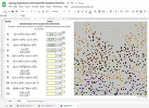Viewport: 149px width, 108px height.
Task: Switch to the KEY SIMPLIFY sheet tab
Action: (x=47, y=106)
